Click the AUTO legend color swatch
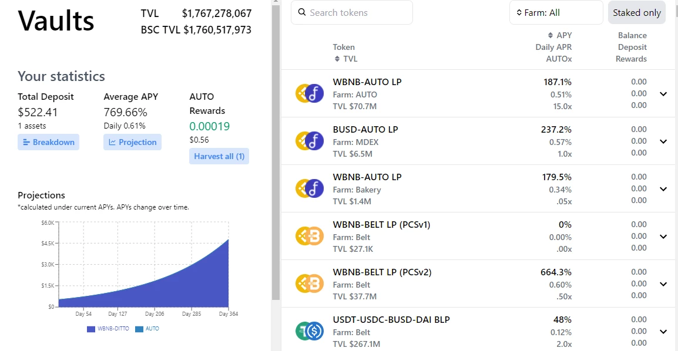Viewport: 678px width, 351px height. (139, 329)
